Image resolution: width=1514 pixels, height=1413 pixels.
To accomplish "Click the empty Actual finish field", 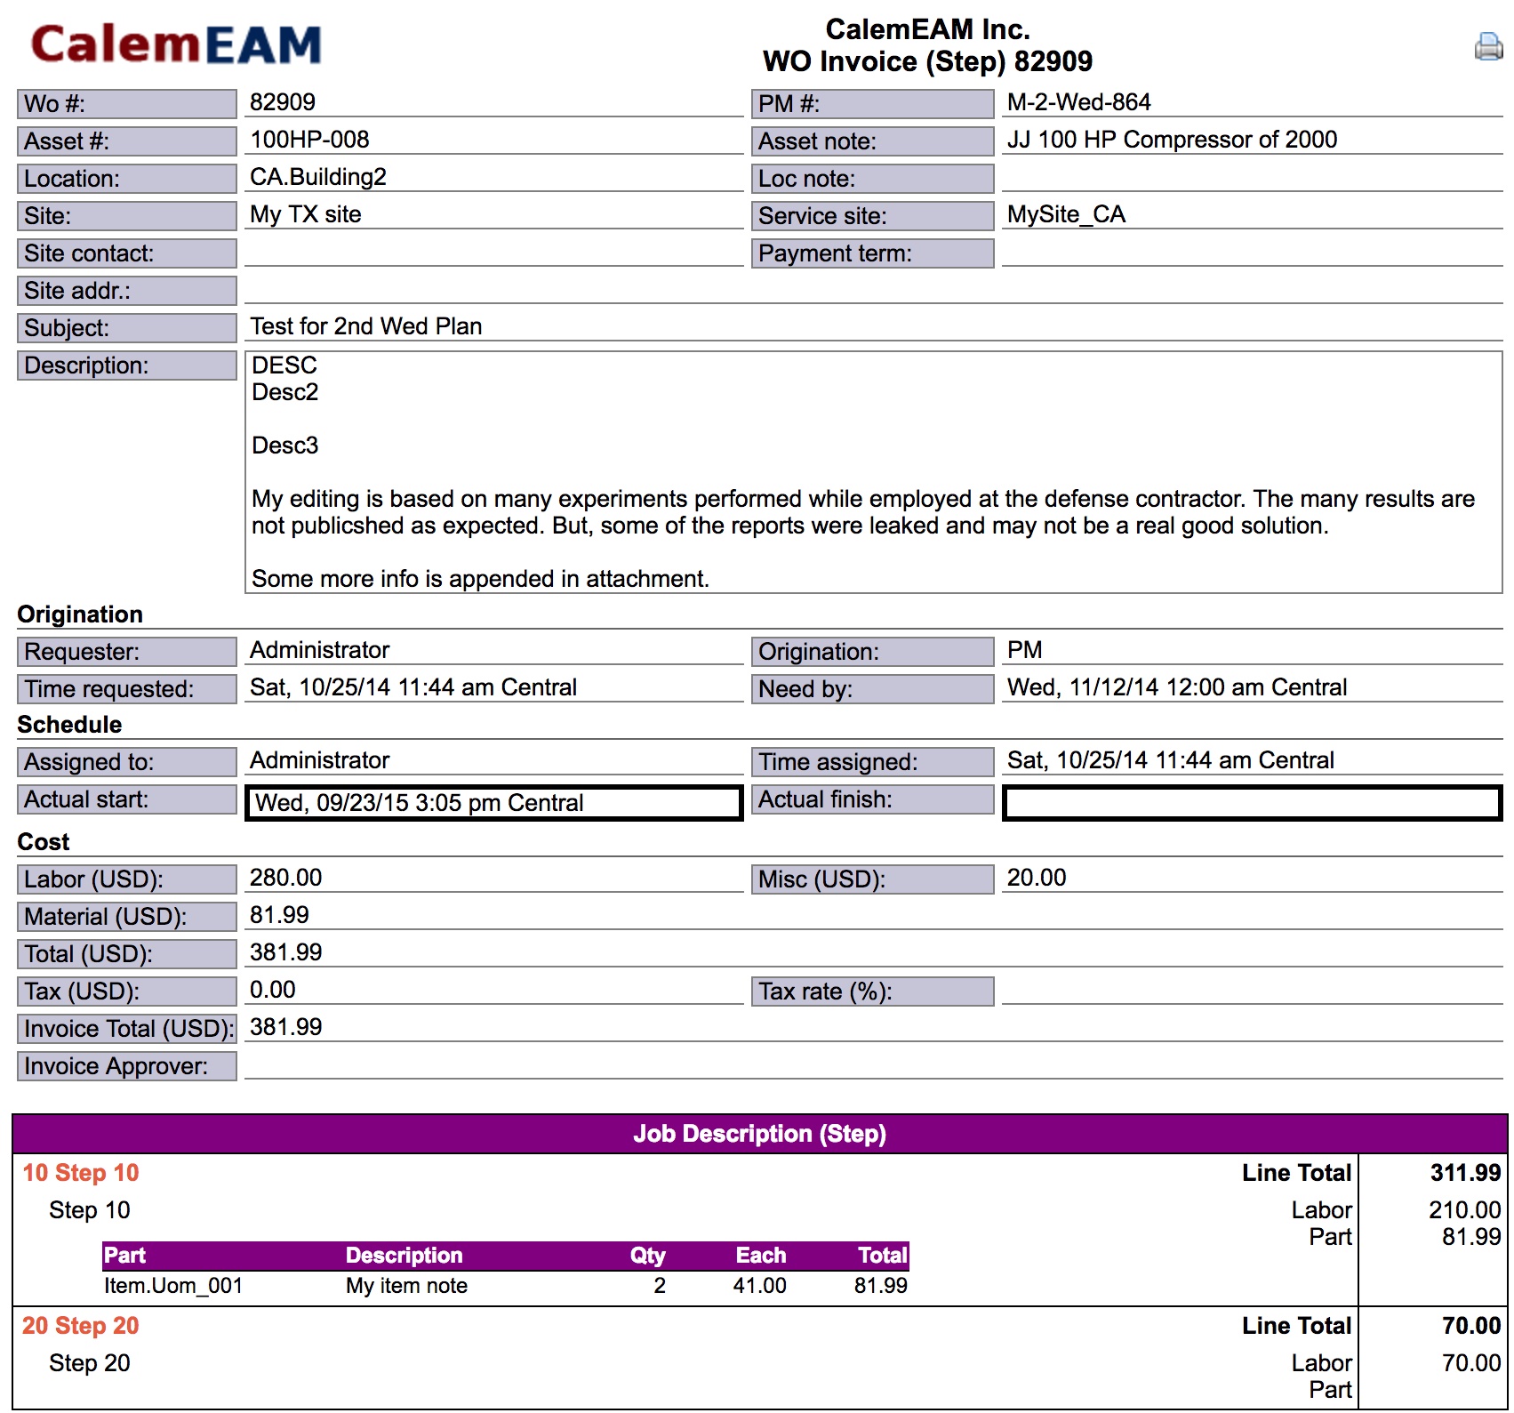I will 1252,803.
